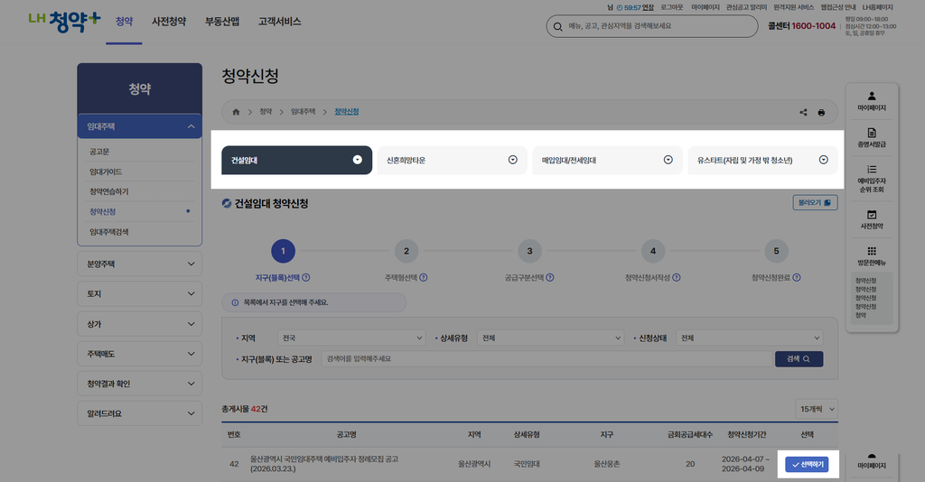Open 마이페이지 person icon in quick sidebar
Viewport: 925px width, 482px height.
tap(872, 96)
